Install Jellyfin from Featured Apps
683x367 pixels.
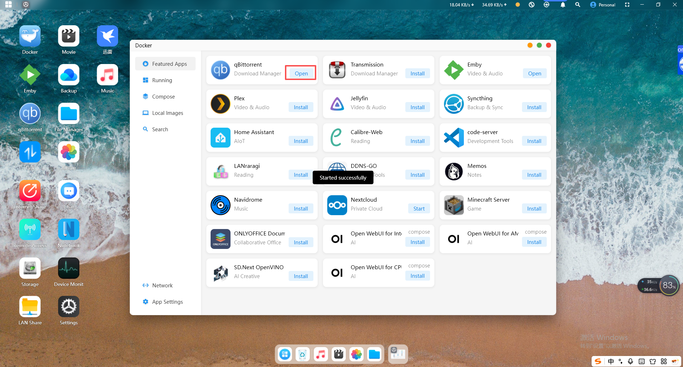click(x=418, y=107)
